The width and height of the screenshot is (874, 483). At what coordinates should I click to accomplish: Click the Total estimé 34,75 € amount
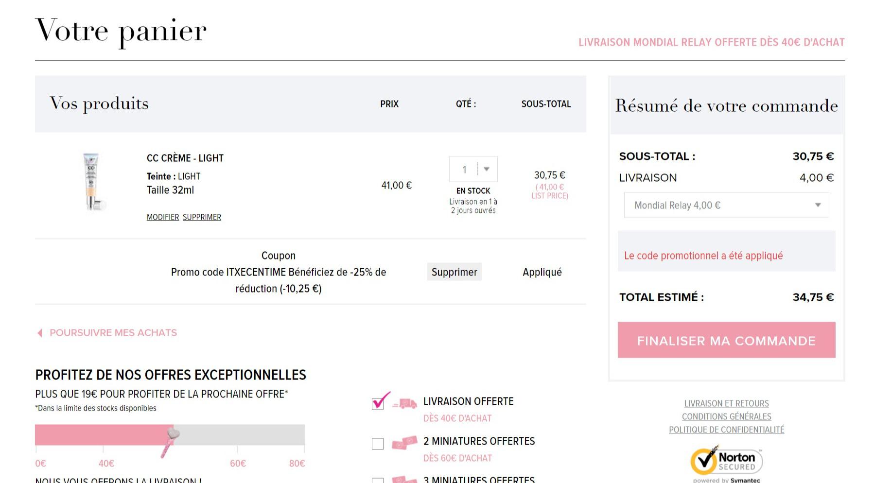(x=813, y=297)
